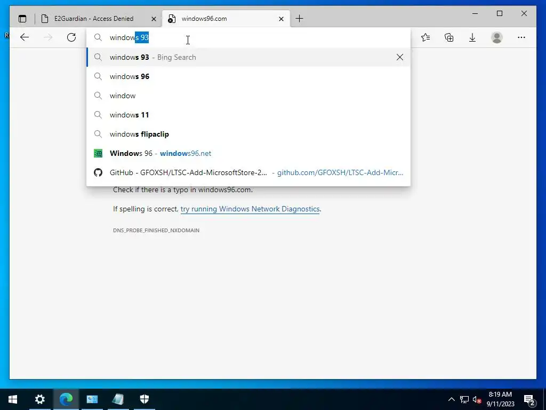Open Settings and more ellipsis menu
The image size is (546, 410).
pyautogui.click(x=521, y=37)
